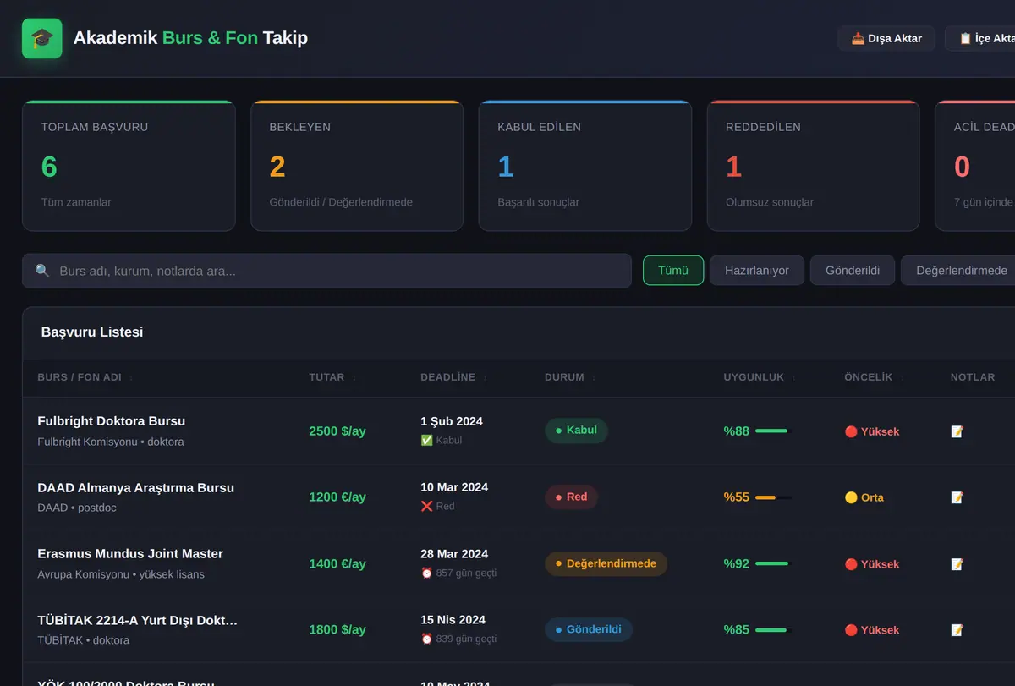Click the red cross icon under 10 Mar 2024
This screenshot has width=1015, height=686.
[426, 506]
